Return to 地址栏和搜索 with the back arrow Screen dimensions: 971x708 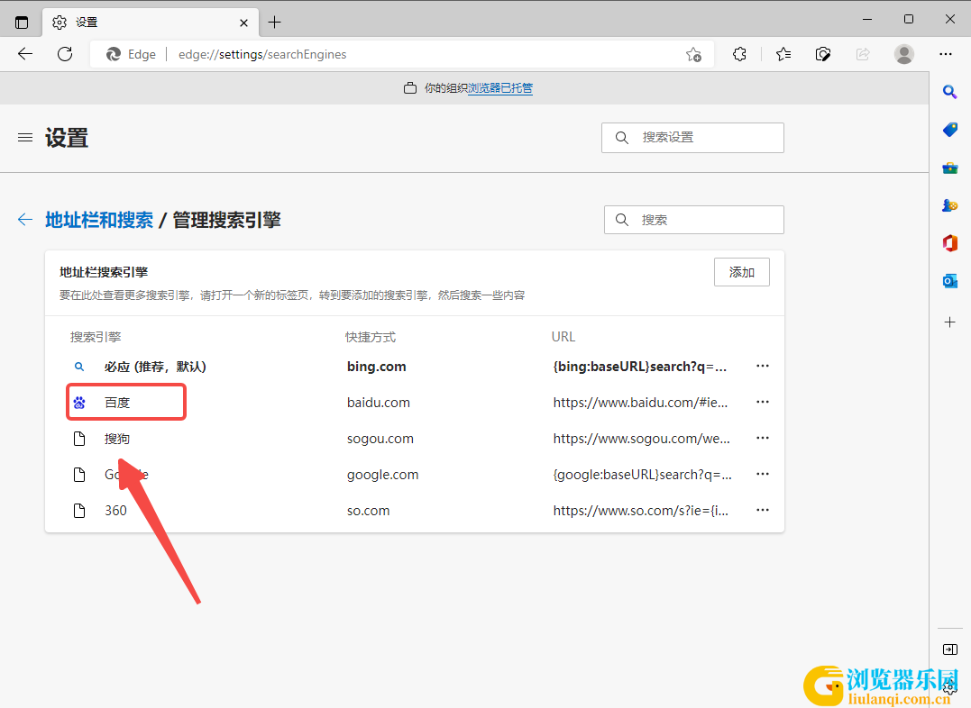pyautogui.click(x=25, y=220)
